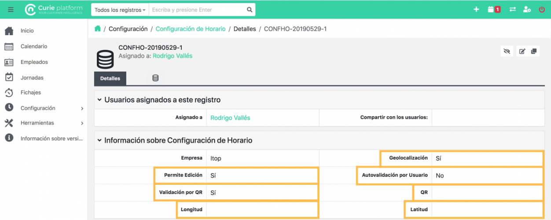Click the edit record pencil icon

coord(522,51)
